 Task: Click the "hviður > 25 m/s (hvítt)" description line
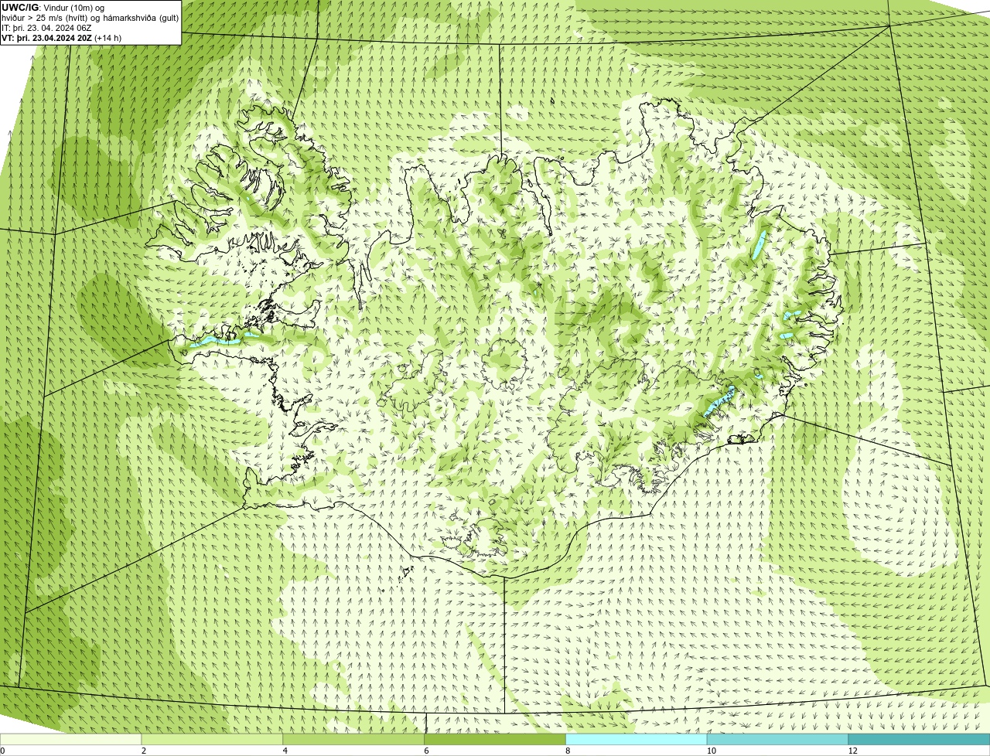click(90, 18)
